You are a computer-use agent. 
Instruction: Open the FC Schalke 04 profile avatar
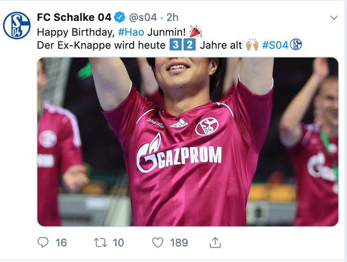(17, 25)
